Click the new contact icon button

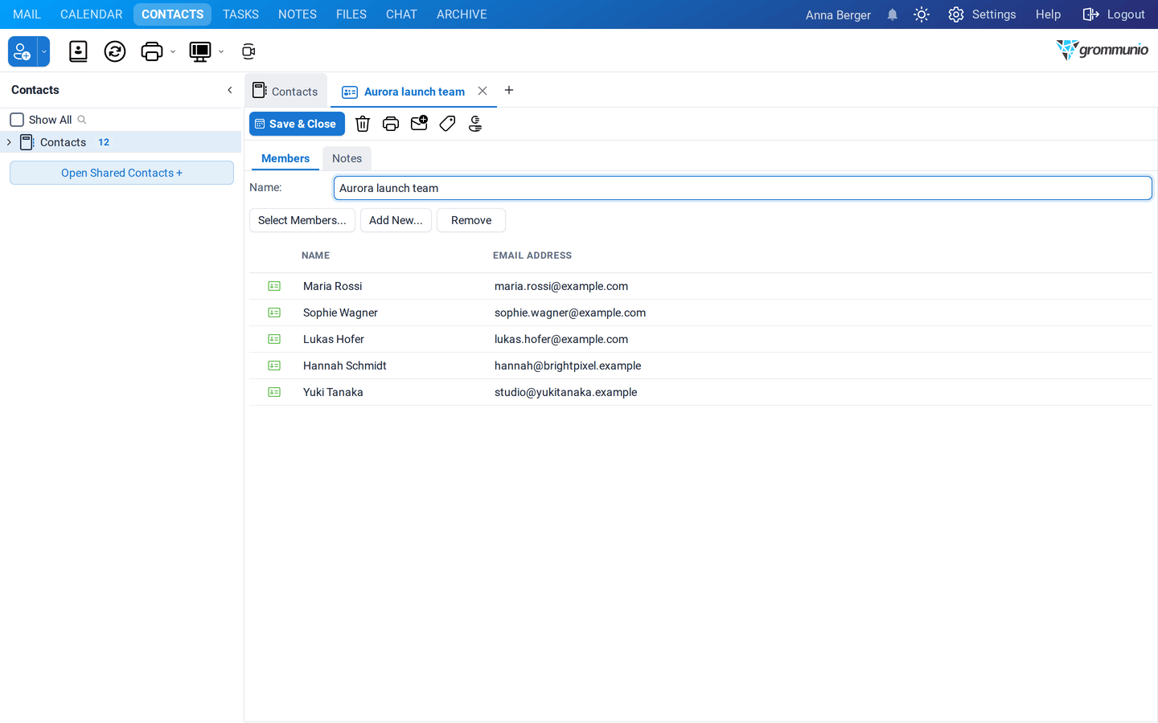coord(23,51)
